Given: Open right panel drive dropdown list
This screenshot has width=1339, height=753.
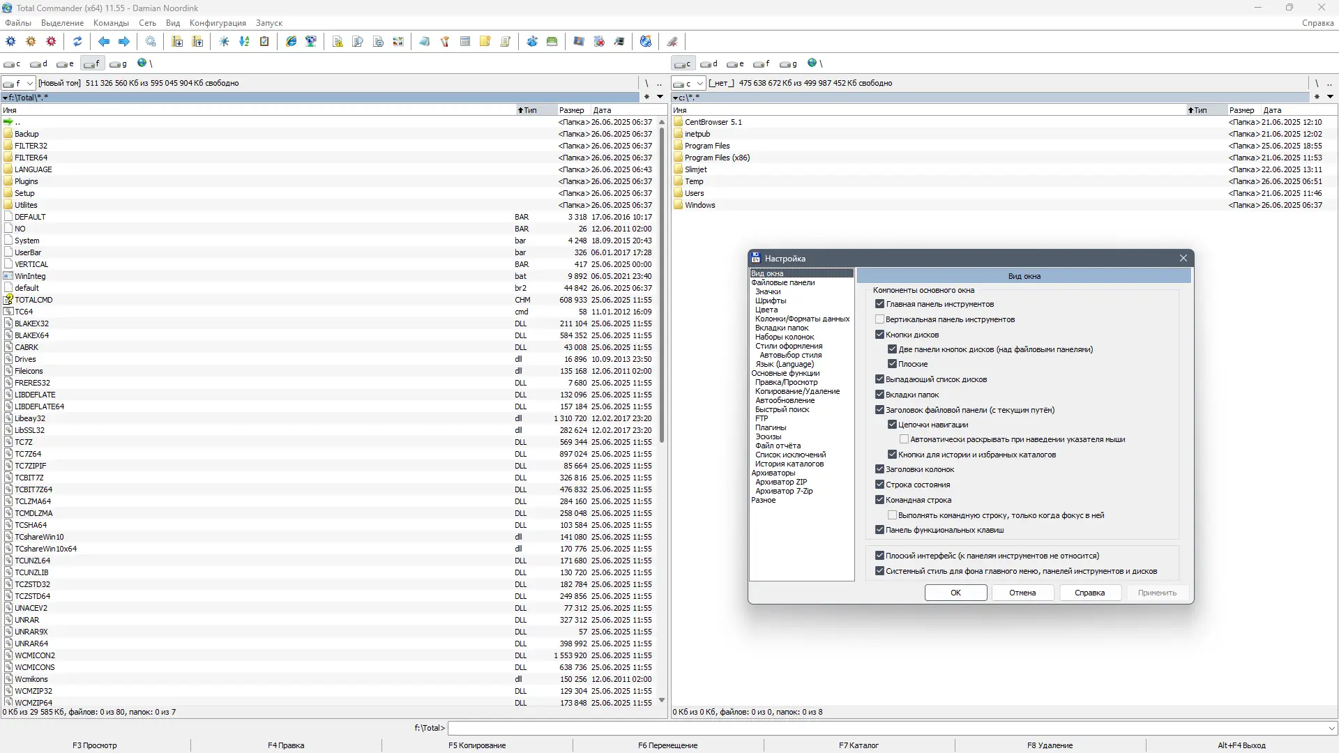Looking at the screenshot, I should tap(699, 84).
